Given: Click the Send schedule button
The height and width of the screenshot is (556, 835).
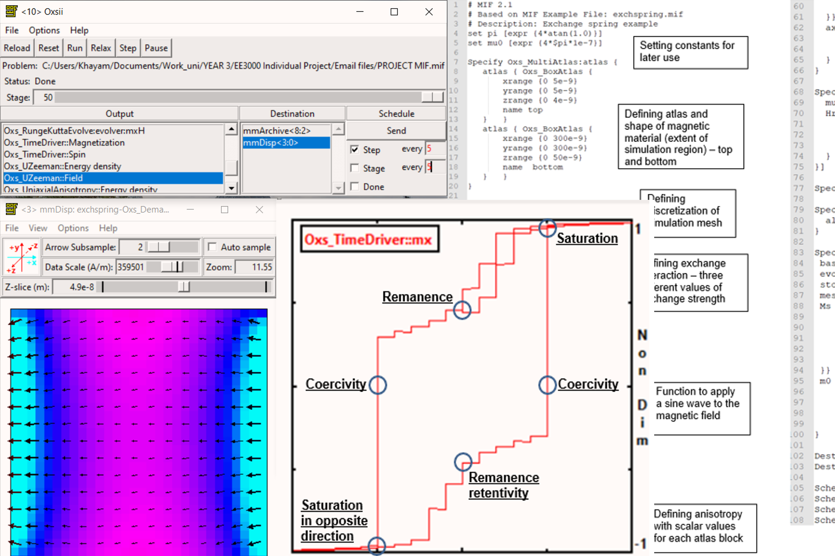Looking at the screenshot, I should [x=396, y=131].
